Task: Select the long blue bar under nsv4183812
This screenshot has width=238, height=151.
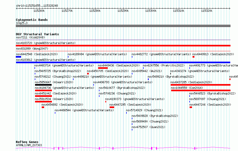Action: [x=123, y=62]
